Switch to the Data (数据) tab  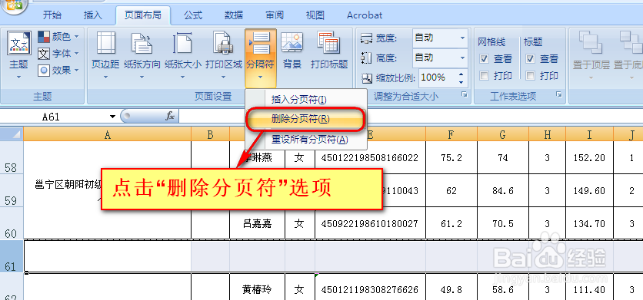click(234, 15)
